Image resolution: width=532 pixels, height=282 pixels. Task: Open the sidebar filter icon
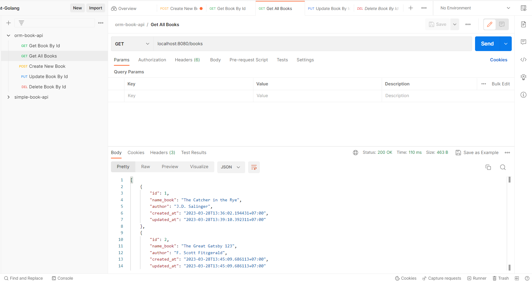pyautogui.click(x=21, y=23)
